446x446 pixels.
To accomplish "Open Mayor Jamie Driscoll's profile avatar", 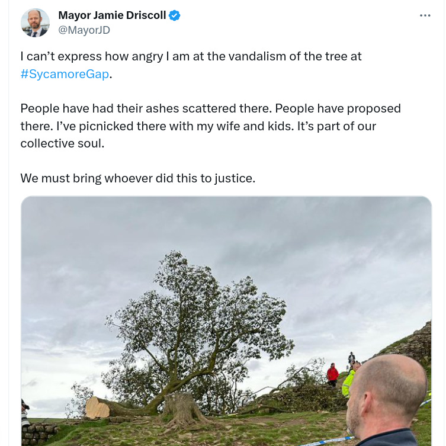I will point(35,23).
